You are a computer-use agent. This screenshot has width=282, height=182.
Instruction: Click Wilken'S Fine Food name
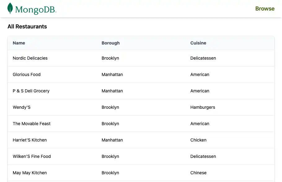32,156
